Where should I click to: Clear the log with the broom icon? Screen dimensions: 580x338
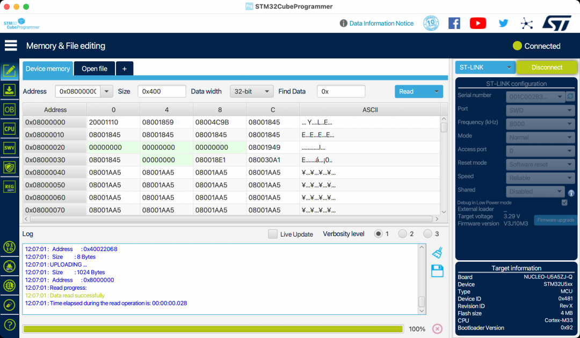point(437,252)
